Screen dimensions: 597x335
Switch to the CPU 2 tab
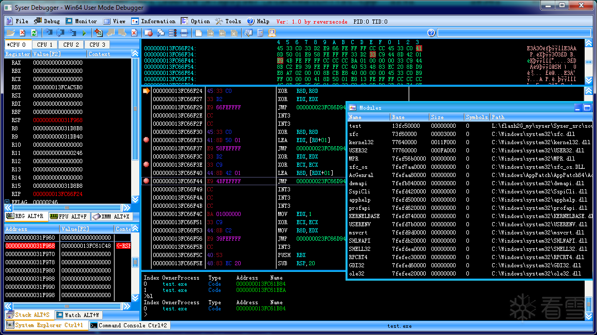click(71, 45)
